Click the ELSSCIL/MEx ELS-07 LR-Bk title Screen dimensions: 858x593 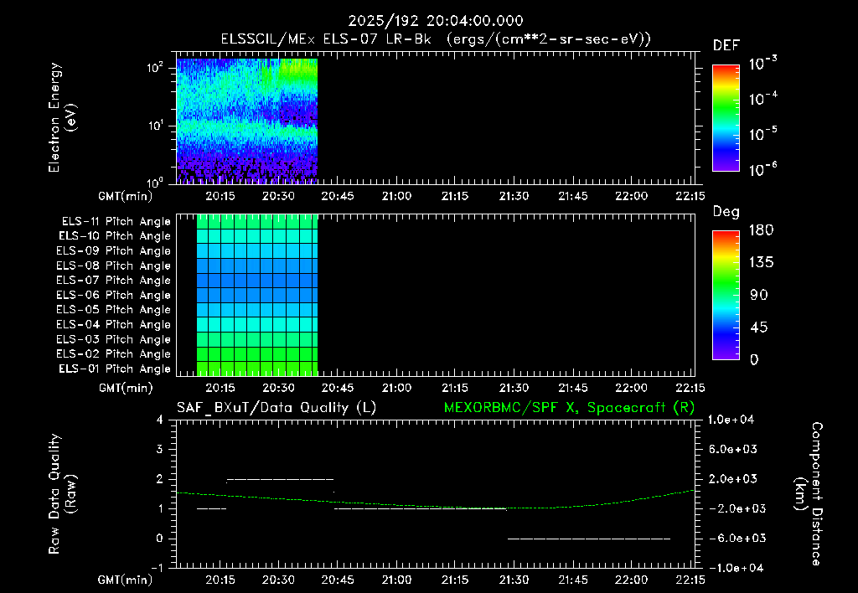pos(436,39)
